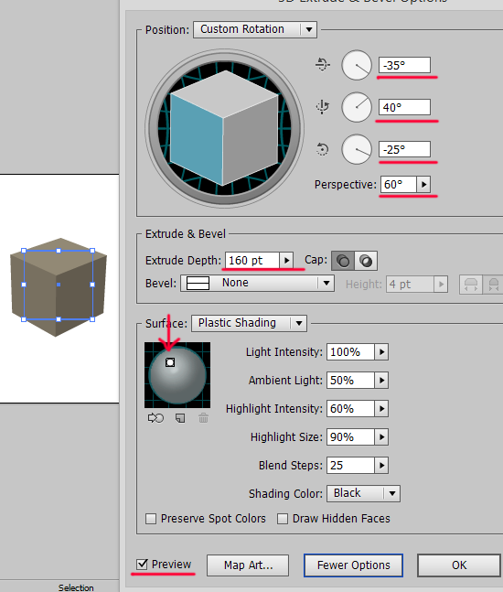The width and height of the screenshot is (503, 592).
Task: Uncheck the Preview checkbox
Action: [x=143, y=564]
